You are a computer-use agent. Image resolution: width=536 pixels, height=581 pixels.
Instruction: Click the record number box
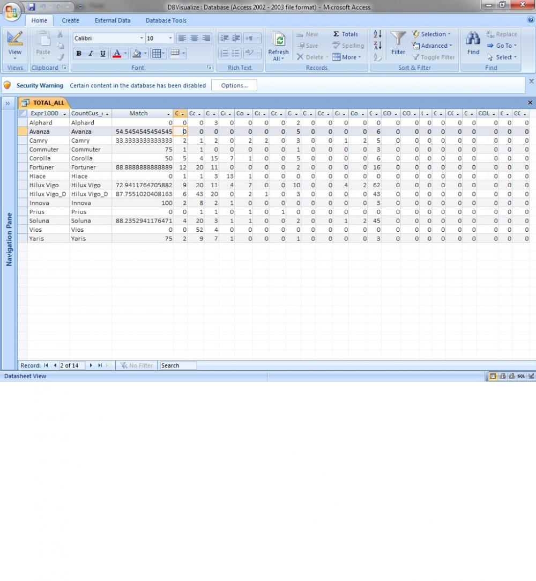71,365
